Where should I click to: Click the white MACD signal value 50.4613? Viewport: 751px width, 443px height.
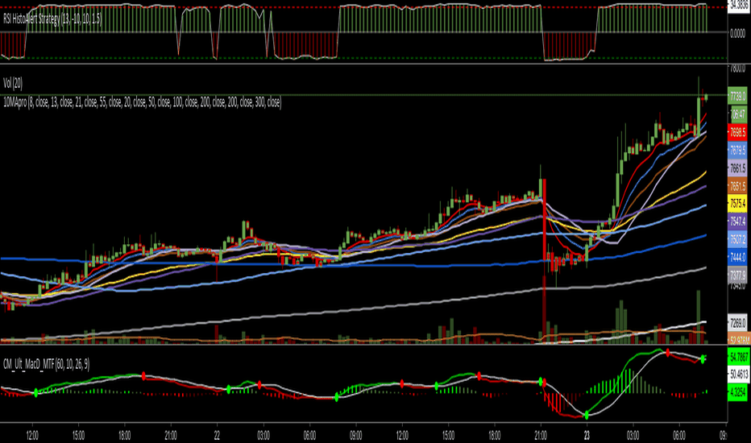tap(737, 374)
